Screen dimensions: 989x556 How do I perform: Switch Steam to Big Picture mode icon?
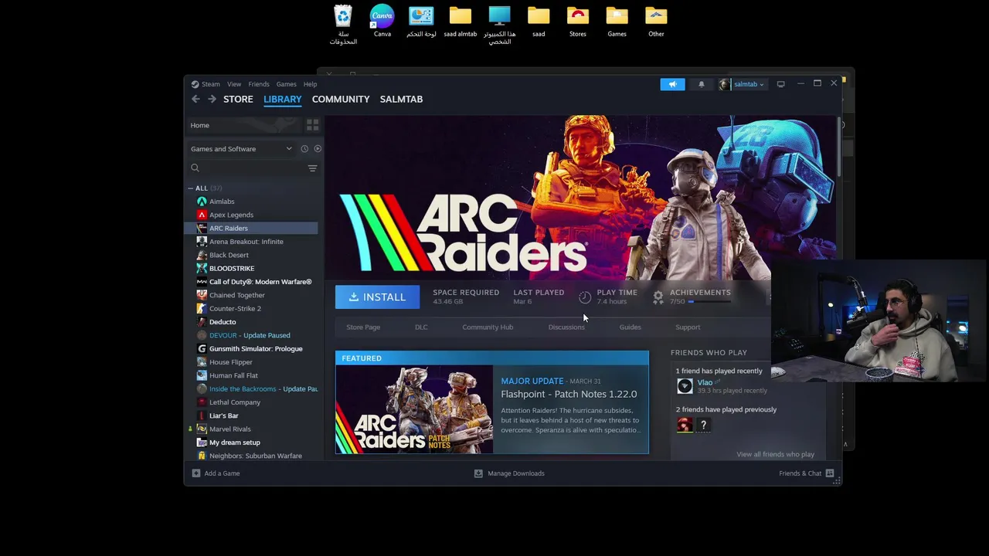coord(780,84)
